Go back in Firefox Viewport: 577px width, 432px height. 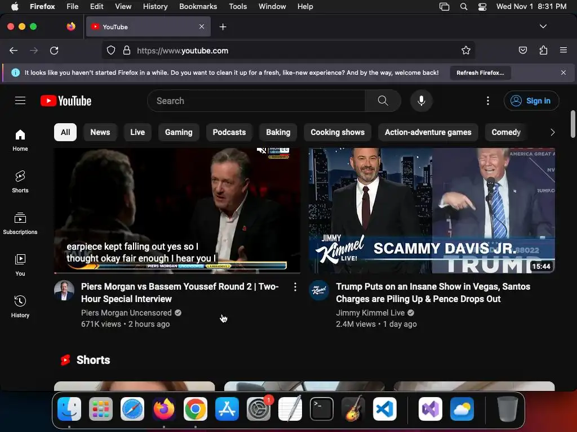[x=14, y=50]
